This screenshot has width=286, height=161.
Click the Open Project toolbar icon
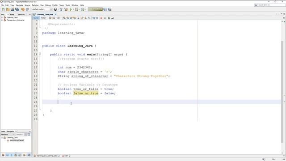coord(12,9)
